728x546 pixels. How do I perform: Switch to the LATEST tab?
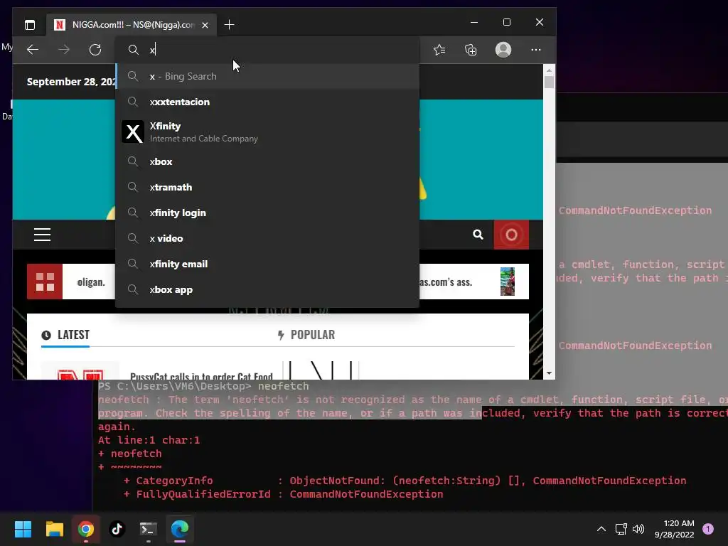point(65,335)
